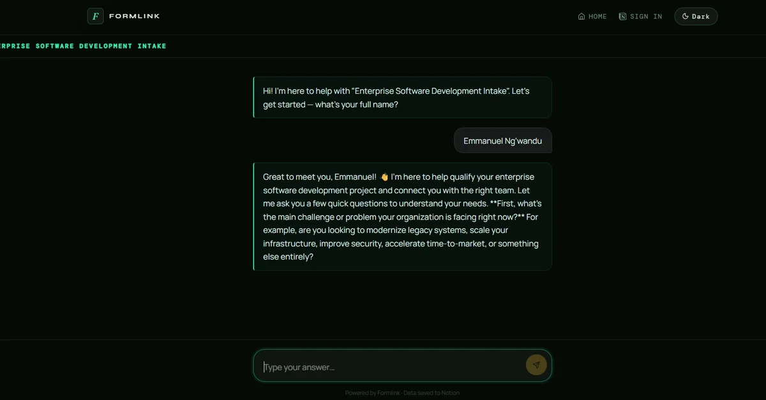
Task: Click the Formlink "F" logo icon
Action: [x=95, y=16]
